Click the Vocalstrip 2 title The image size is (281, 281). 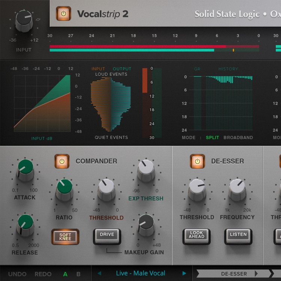click(x=103, y=14)
